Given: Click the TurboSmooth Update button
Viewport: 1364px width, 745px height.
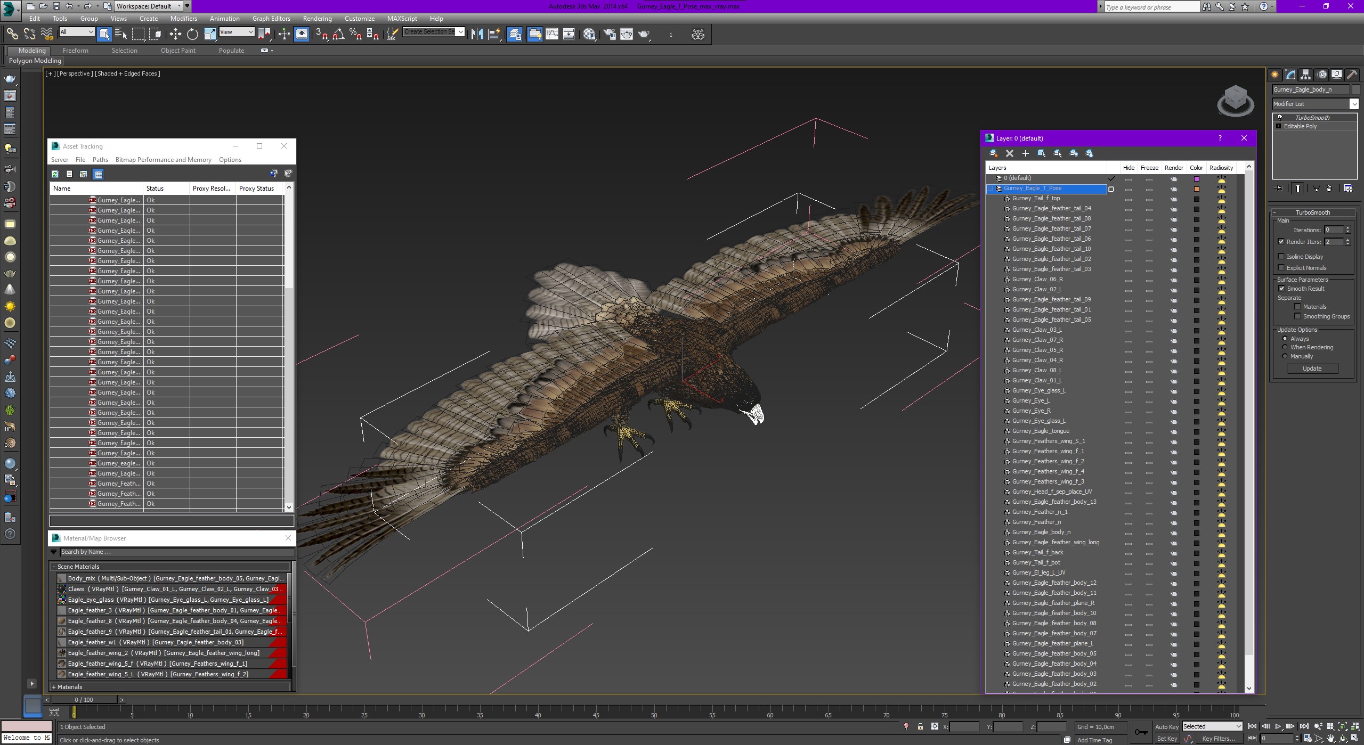Looking at the screenshot, I should [x=1312, y=369].
